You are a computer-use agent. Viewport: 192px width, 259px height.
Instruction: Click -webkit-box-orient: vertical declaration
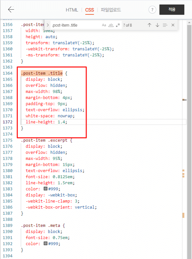[61, 207]
